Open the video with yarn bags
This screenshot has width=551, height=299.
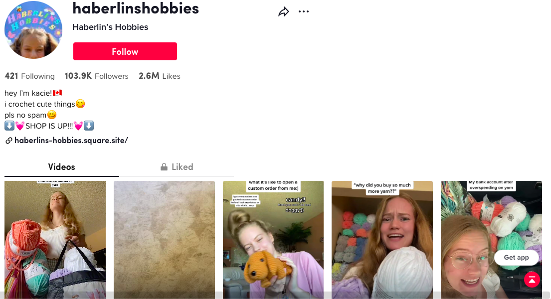[55, 240]
